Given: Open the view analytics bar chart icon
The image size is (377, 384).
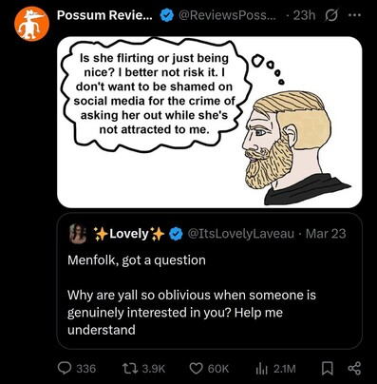Looking at the screenshot, I should (262, 369).
